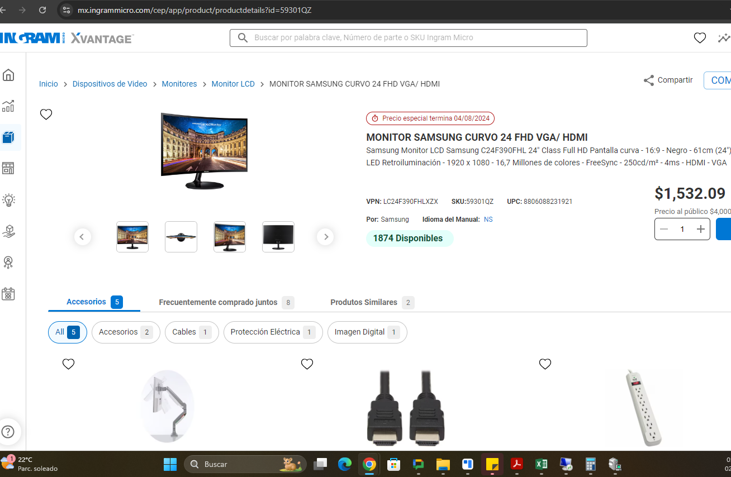Screen dimensions: 731x477
Task: Switch to Frecuentemente comprado juntos tab
Action: tap(226, 302)
